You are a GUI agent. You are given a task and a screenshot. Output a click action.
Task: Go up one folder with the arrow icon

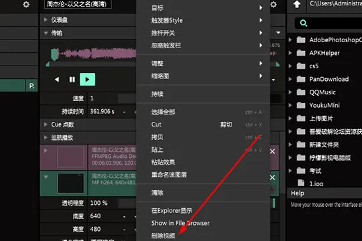(297, 4)
